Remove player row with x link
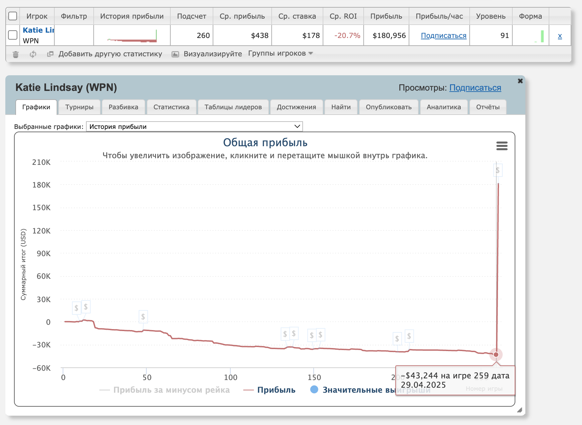Screen dimensions: 582x425 (x=560, y=36)
